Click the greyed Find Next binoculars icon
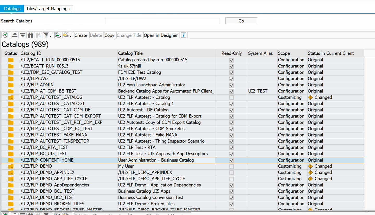The width and height of the screenshot is (375, 215). click(x=39, y=35)
